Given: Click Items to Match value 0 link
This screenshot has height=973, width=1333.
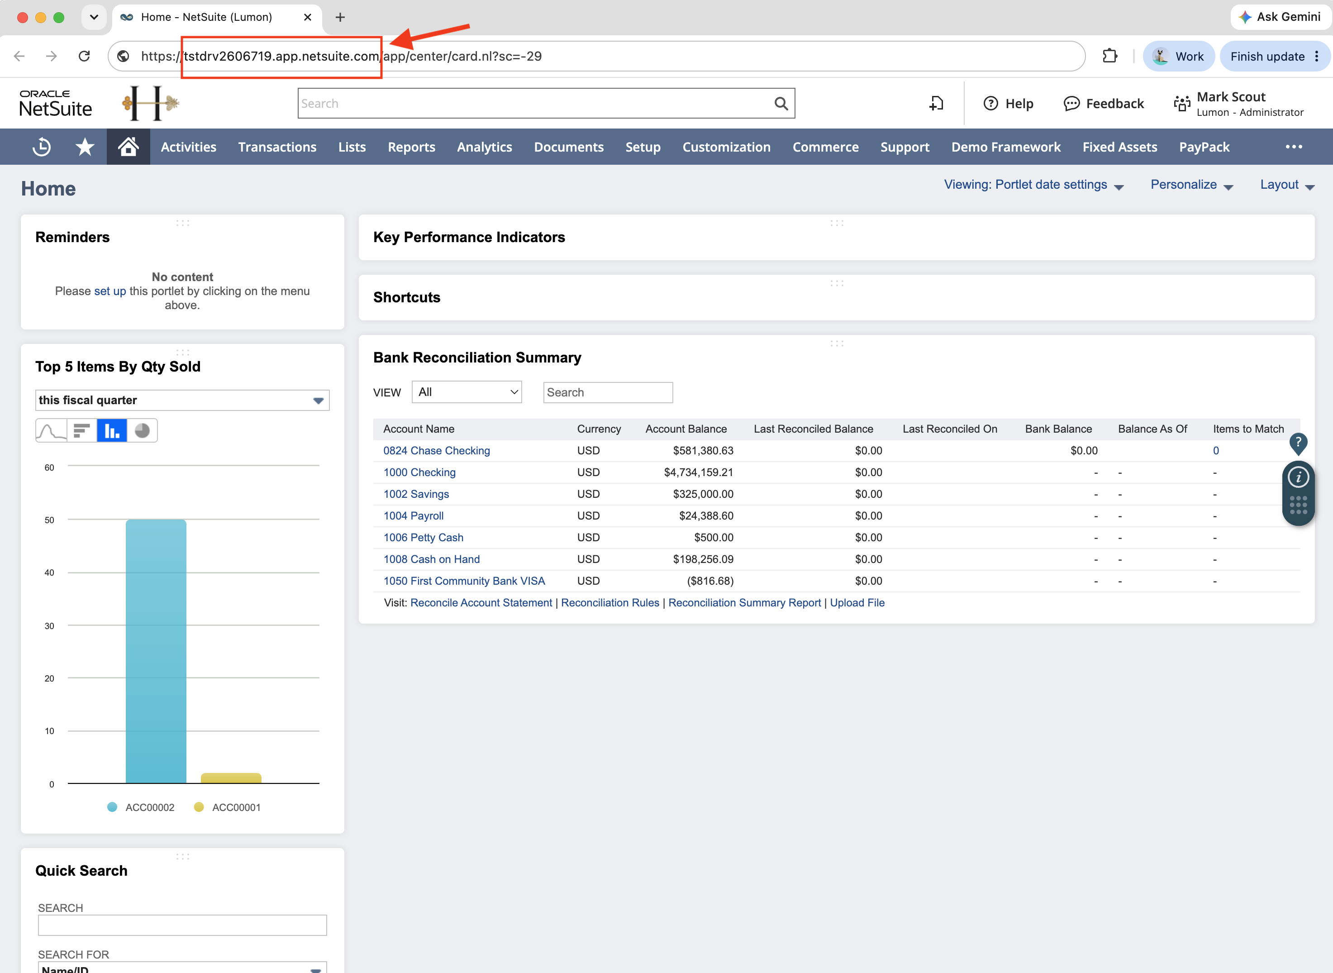Looking at the screenshot, I should tap(1216, 451).
